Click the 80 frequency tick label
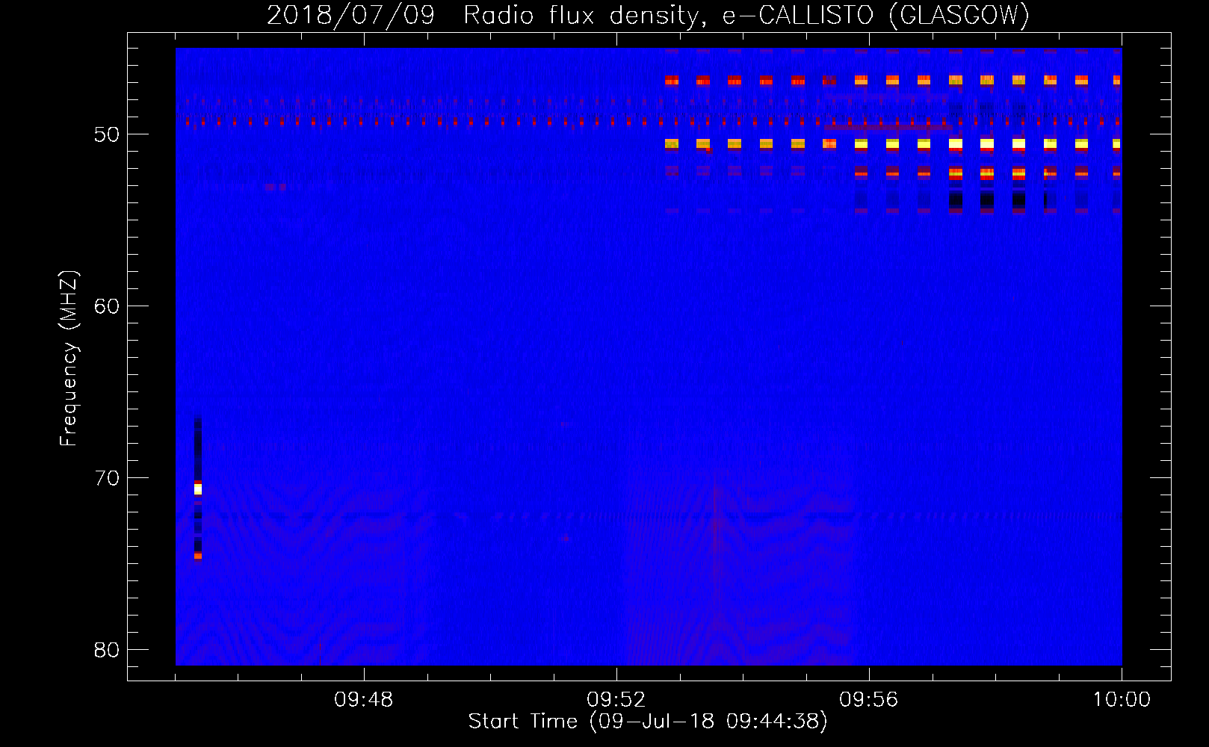This screenshot has width=1209, height=747. pyautogui.click(x=107, y=650)
